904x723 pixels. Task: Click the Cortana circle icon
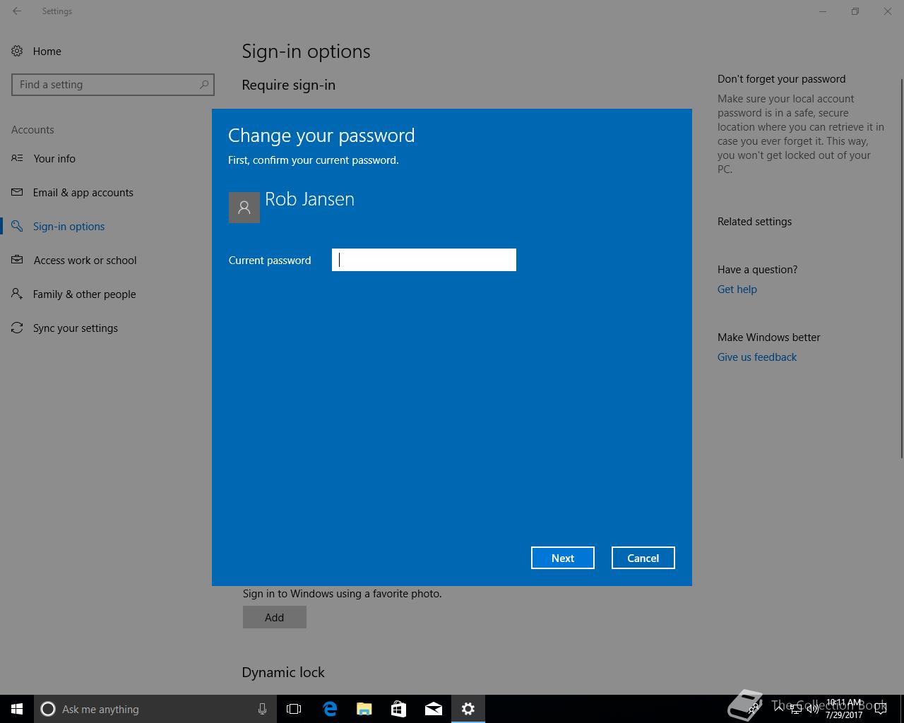coord(48,709)
